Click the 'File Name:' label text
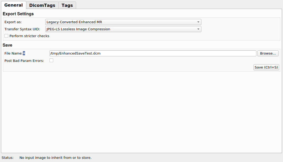Screen dimensions: 283x162 click(x=13, y=53)
